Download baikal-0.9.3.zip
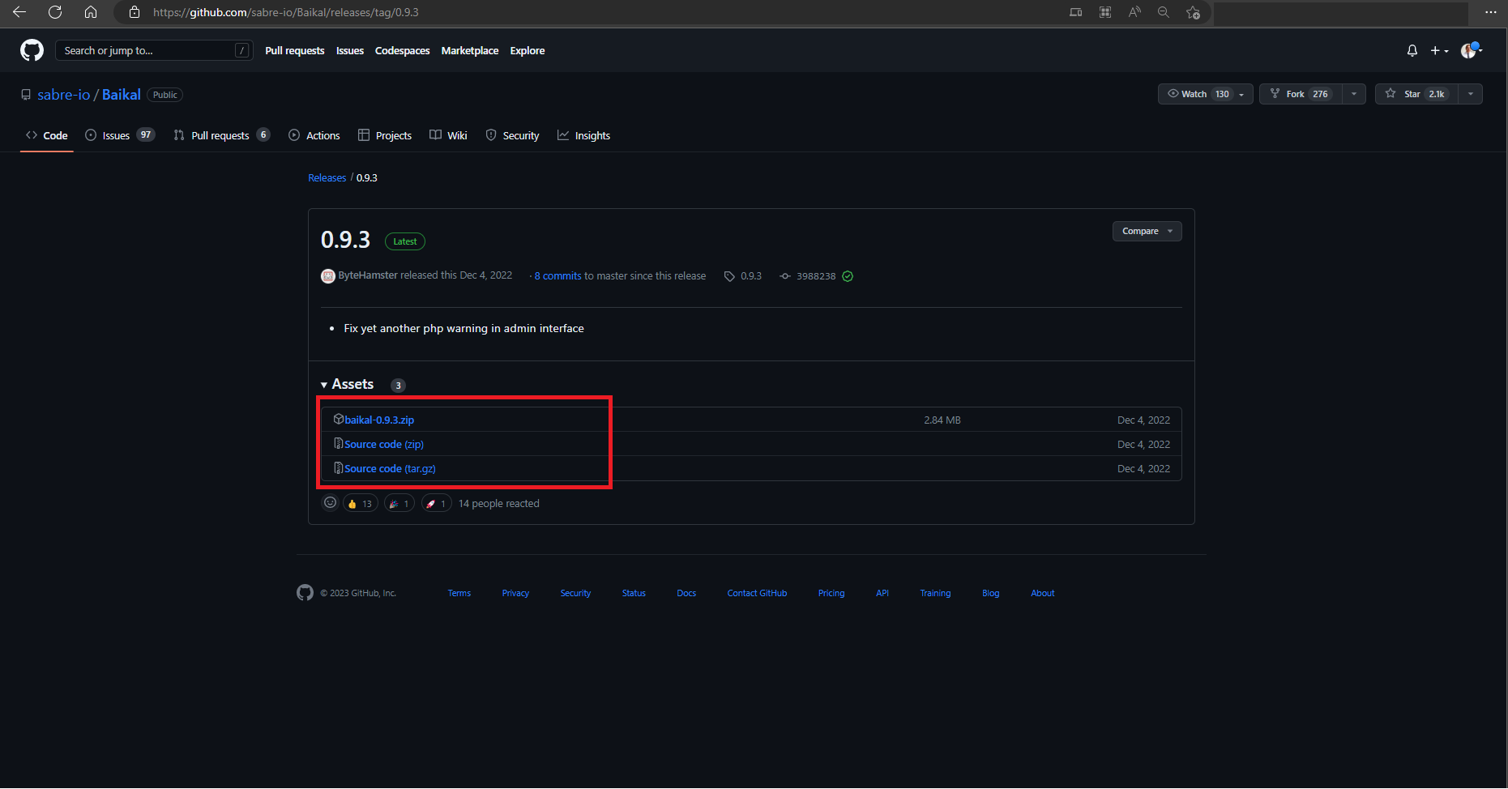Viewport: 1508px width, 789px height. (379, 420)
